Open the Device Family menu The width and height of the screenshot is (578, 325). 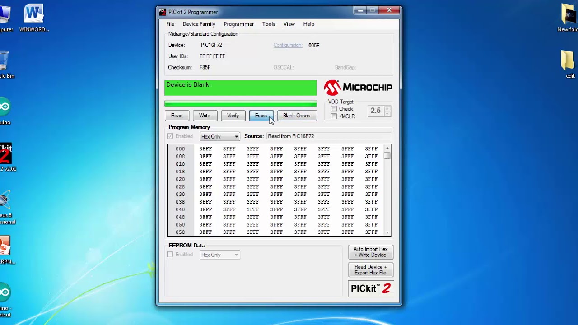[x=199, y=24]
